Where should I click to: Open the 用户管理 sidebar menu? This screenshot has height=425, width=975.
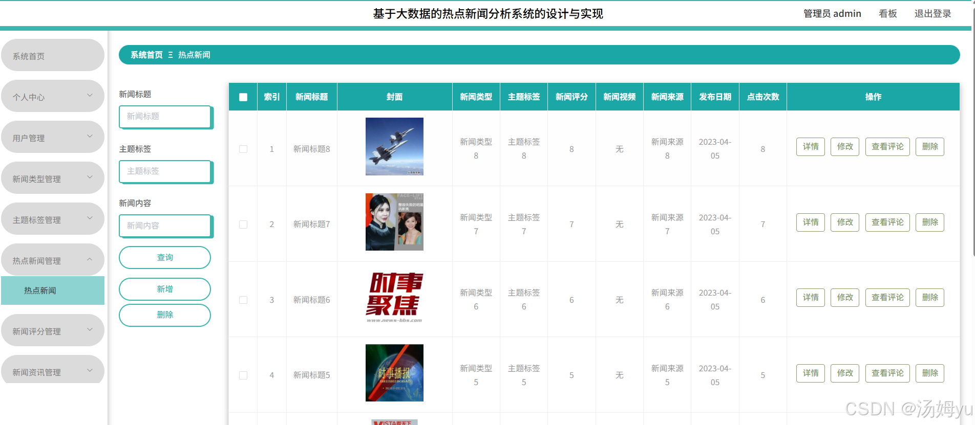tap(53, 137)
